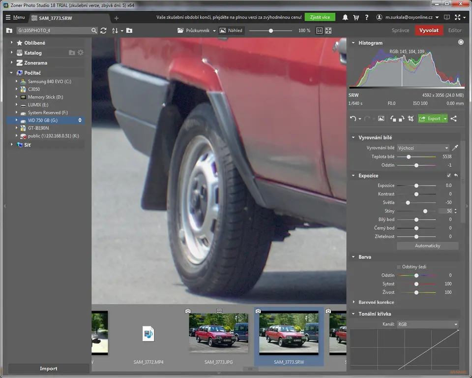This screenshot has width=472, height=378.
Task: Toggle the Náhled preview mode
Action: pos(231,31)
